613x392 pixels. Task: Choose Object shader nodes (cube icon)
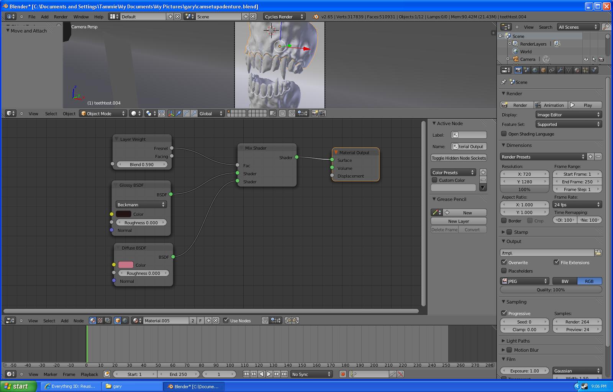[118, 320]
